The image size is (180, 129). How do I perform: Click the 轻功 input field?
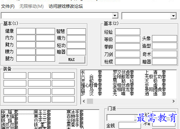click(x=76, y=45)
